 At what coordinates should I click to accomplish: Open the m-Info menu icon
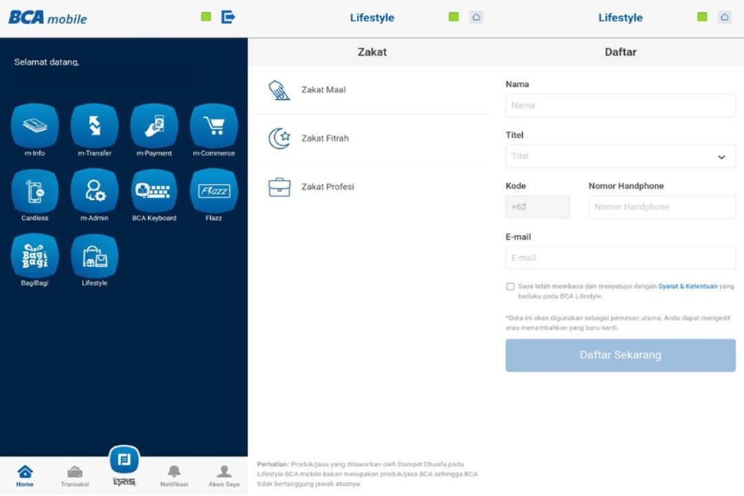34,126
